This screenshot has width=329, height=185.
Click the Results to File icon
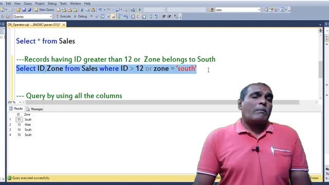click(144, 16)
